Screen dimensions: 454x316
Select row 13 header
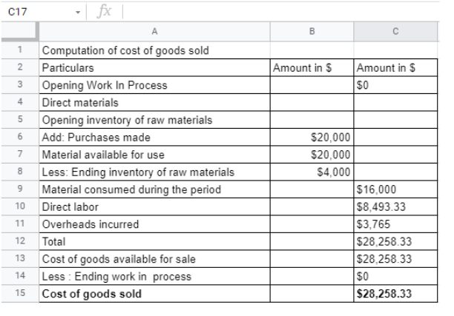pyautogui.click(x=20, y=258)
